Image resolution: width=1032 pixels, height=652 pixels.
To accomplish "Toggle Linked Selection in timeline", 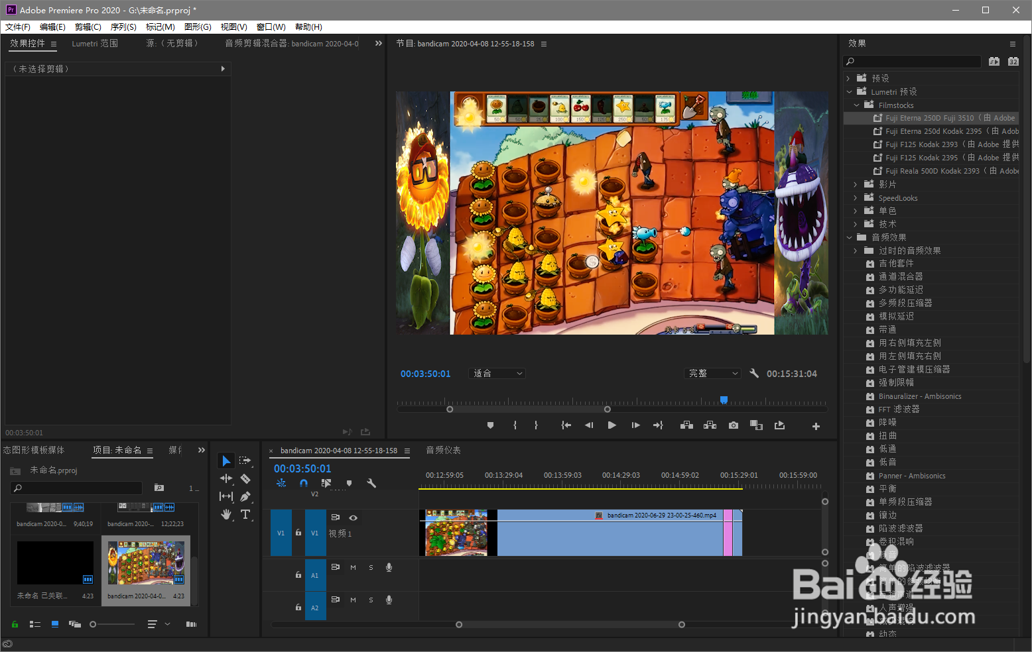I will 326,483.
